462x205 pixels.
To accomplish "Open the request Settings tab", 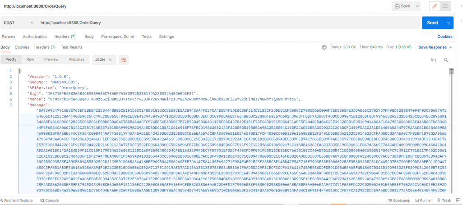I will (166, 37).
